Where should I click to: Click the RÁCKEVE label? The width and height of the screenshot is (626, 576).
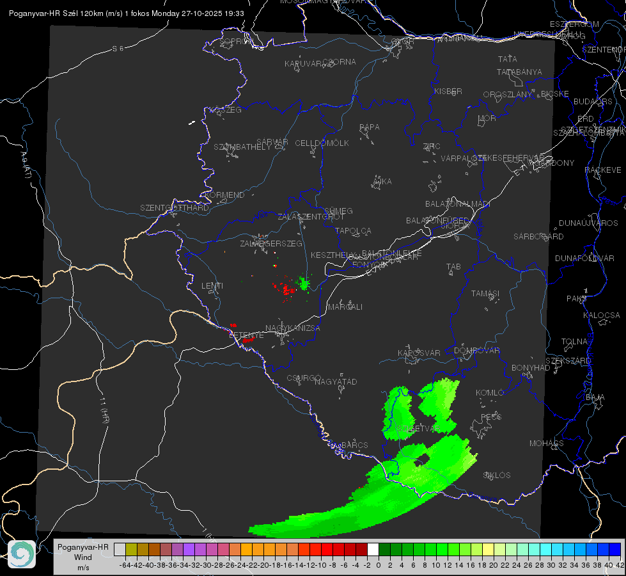coord(603,170)
